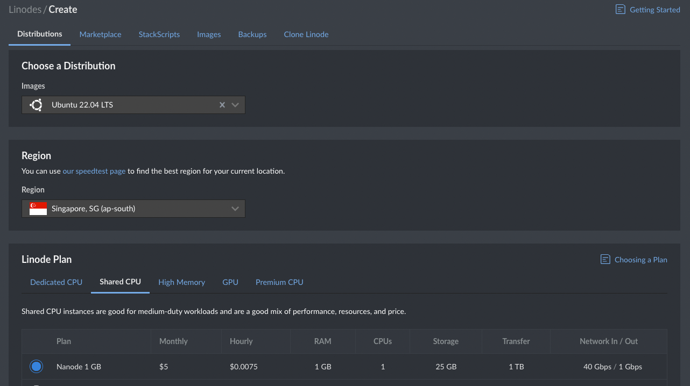Click the Linode Plan heading
This screenshot has width=690, height=386.
coord(46,260)
